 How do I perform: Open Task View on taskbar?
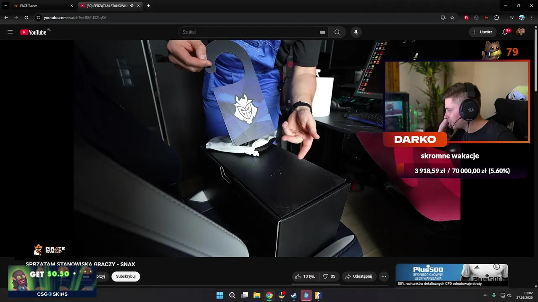[245, 295]
